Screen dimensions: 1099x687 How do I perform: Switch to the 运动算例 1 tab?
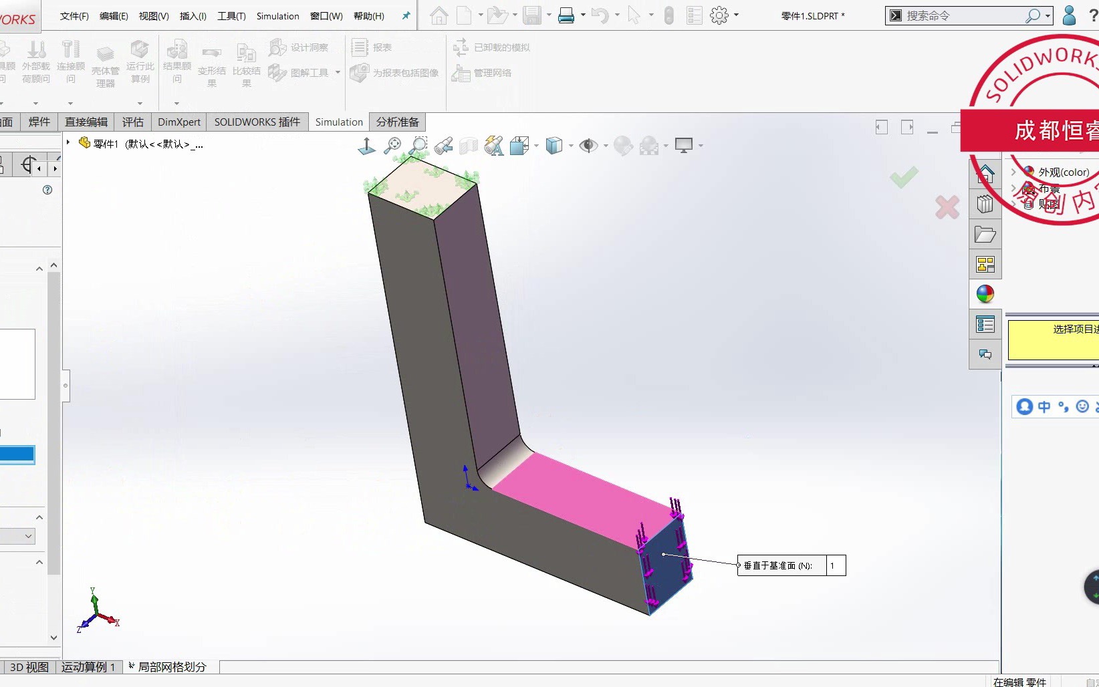tap(89, 667)
